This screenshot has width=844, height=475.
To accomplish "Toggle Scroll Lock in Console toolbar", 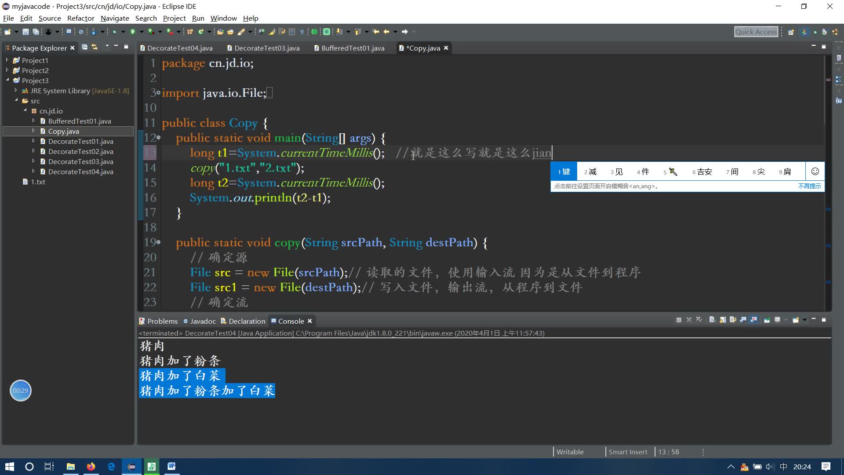I will (x=723, y=320).
